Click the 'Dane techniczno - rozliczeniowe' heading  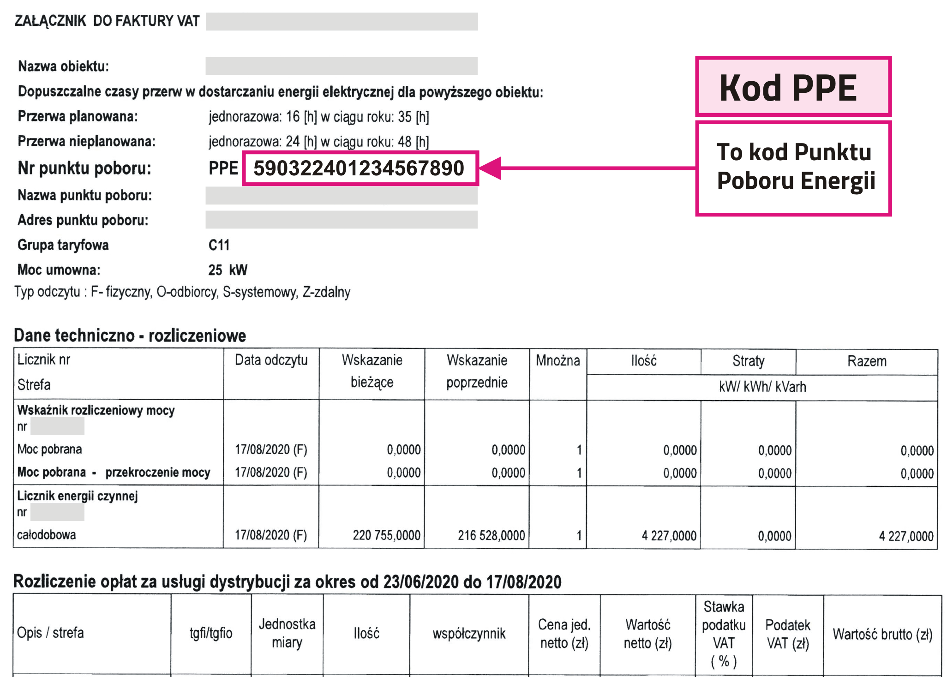pos(130,336)
